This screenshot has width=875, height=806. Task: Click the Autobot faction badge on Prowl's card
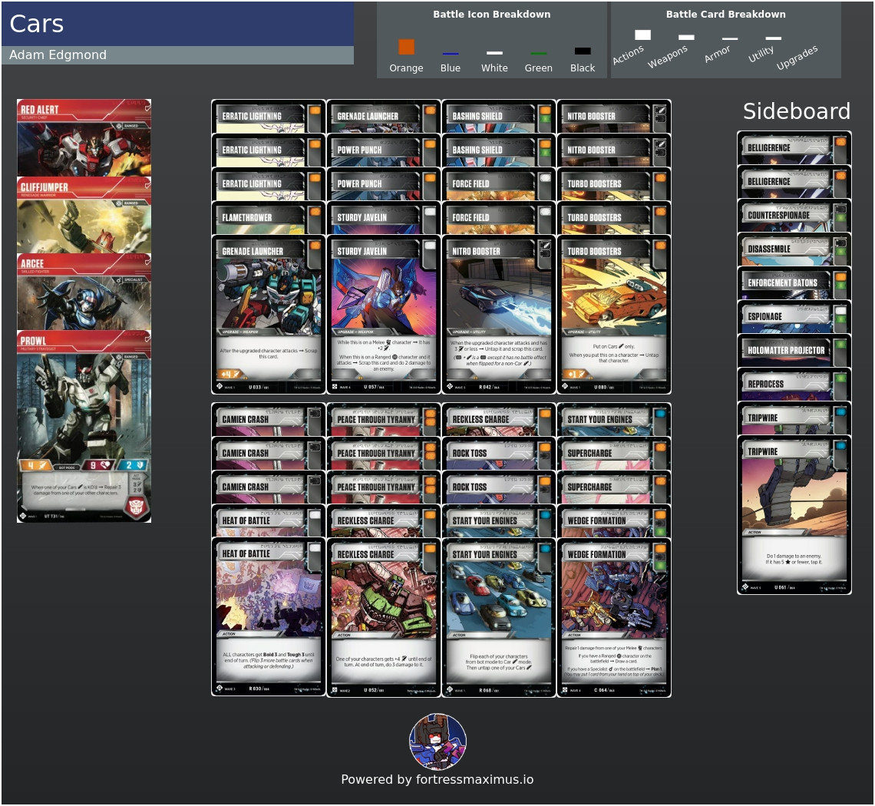click(x=136, y=507)
